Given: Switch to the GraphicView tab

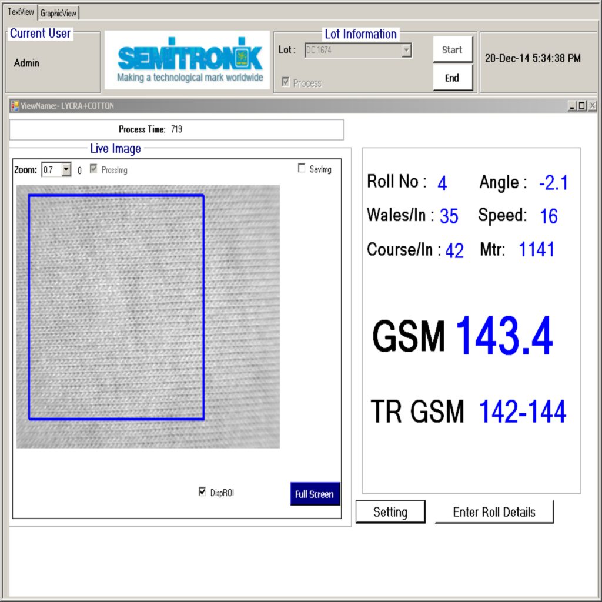Looking at the screenshot, I should (58, 13).
